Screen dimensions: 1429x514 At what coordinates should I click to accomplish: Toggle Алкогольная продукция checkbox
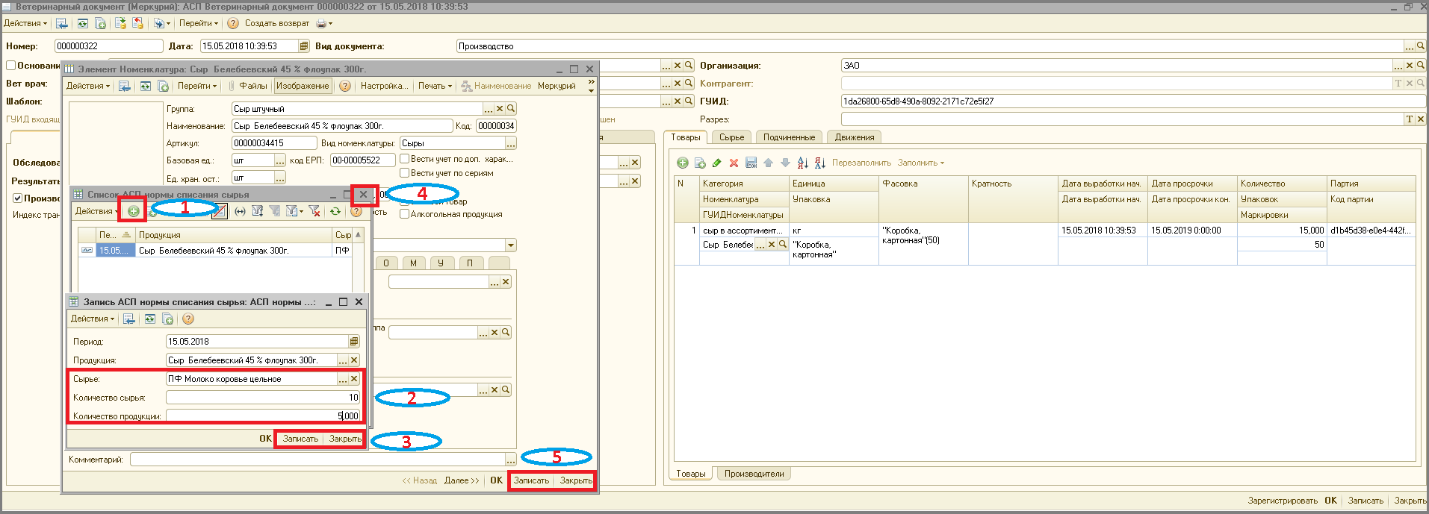tap(404, 214)
